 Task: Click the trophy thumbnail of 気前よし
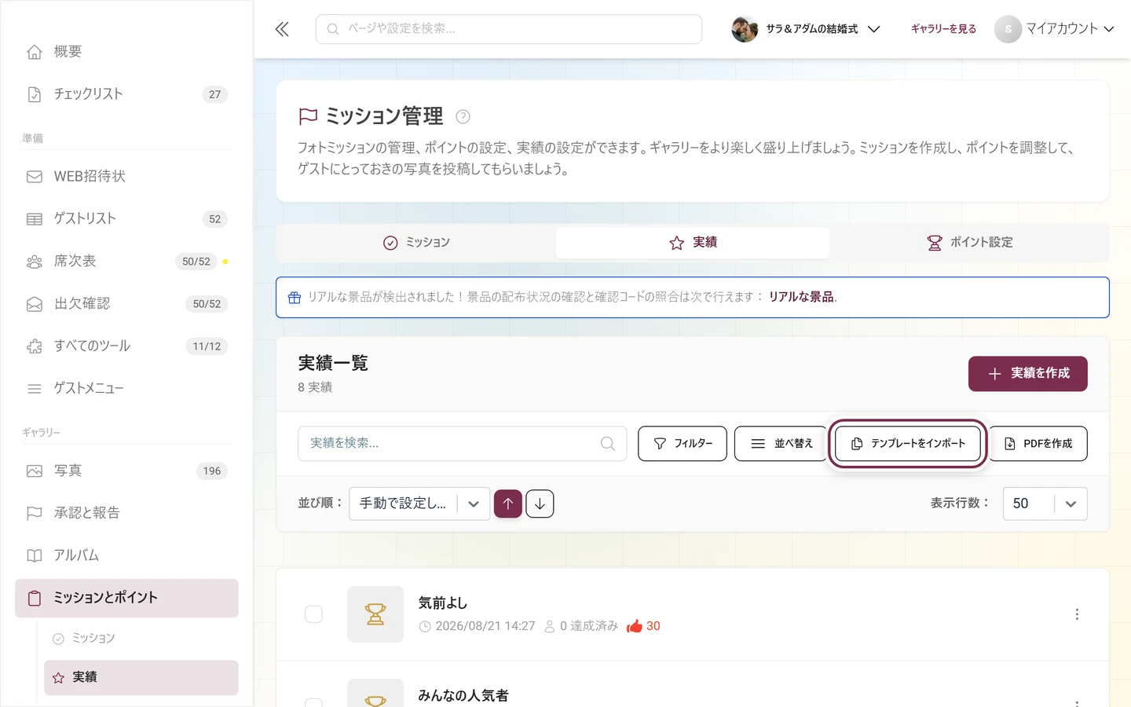pos(375,614)
